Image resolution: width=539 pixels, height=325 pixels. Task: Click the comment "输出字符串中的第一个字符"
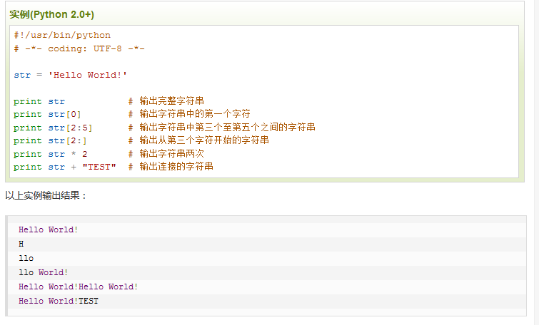point(194,114)
